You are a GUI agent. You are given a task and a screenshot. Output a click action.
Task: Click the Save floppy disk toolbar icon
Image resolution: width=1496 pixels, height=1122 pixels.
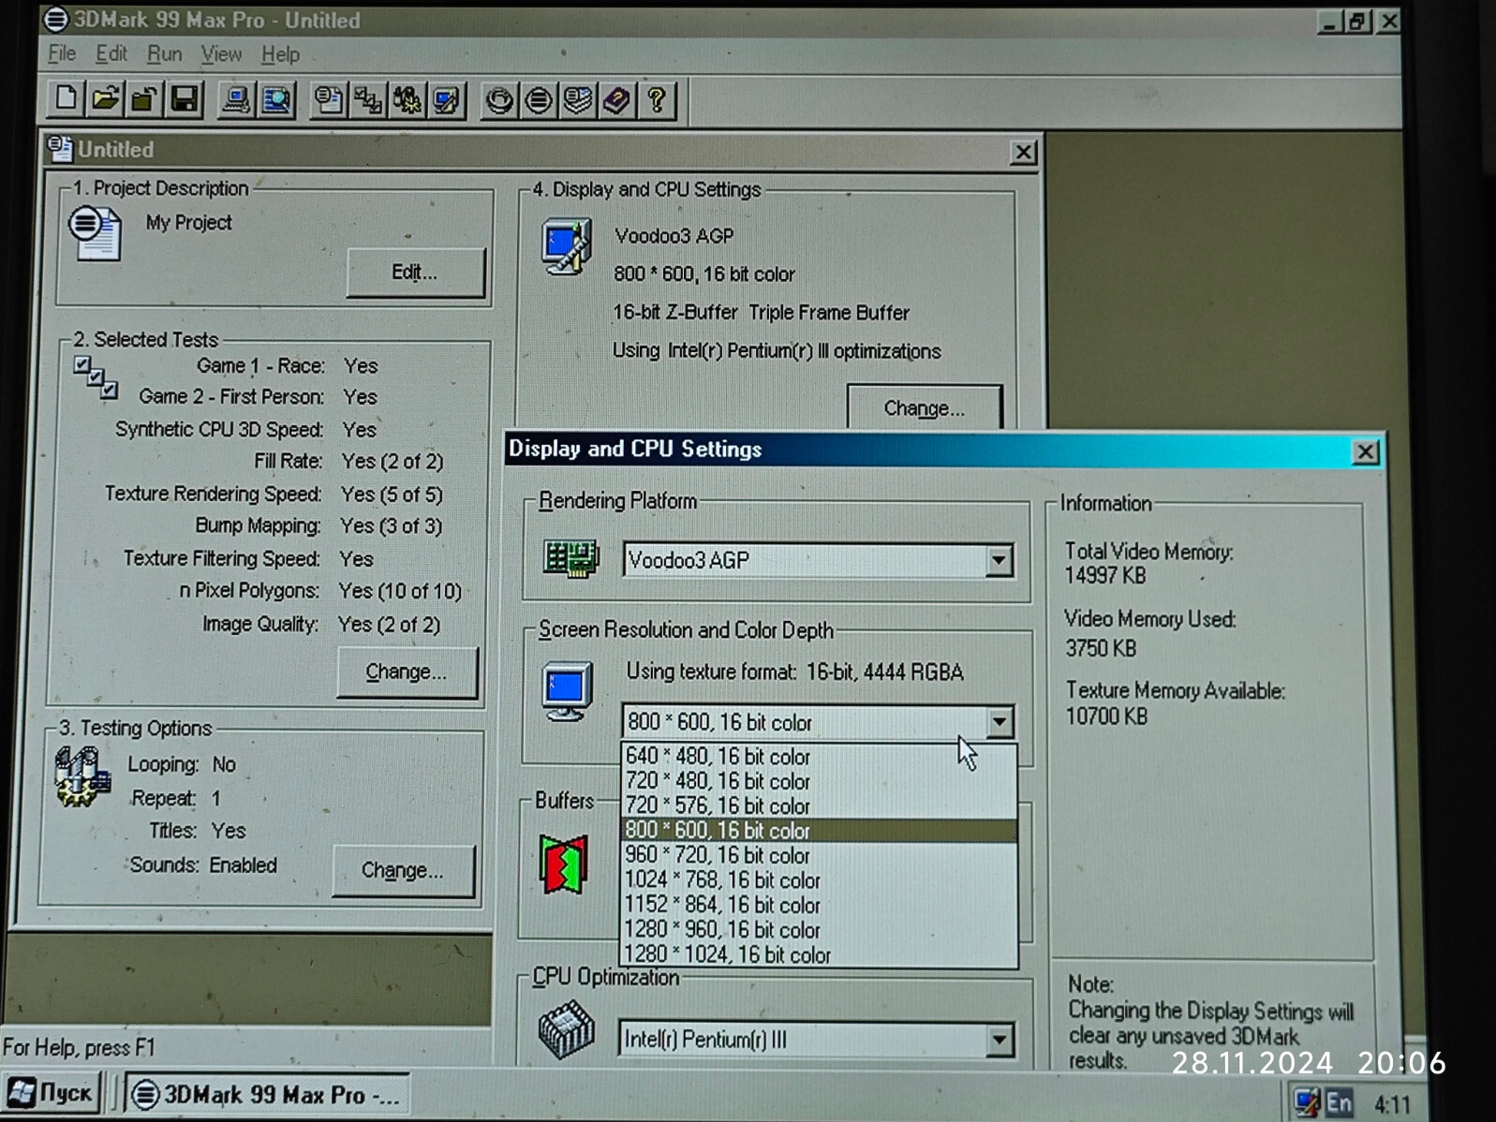(185, 98)
